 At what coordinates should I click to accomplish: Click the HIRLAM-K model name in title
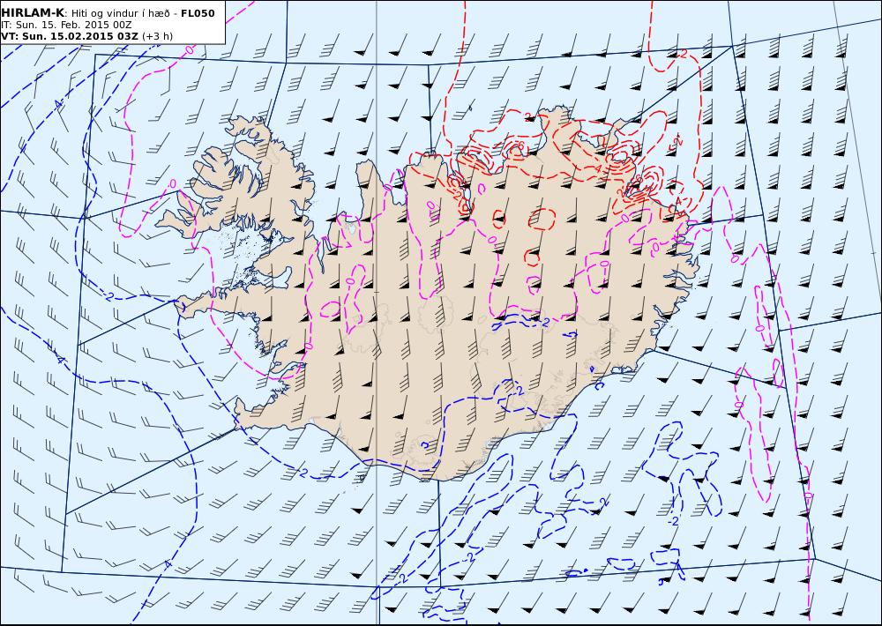click(33, 13)
